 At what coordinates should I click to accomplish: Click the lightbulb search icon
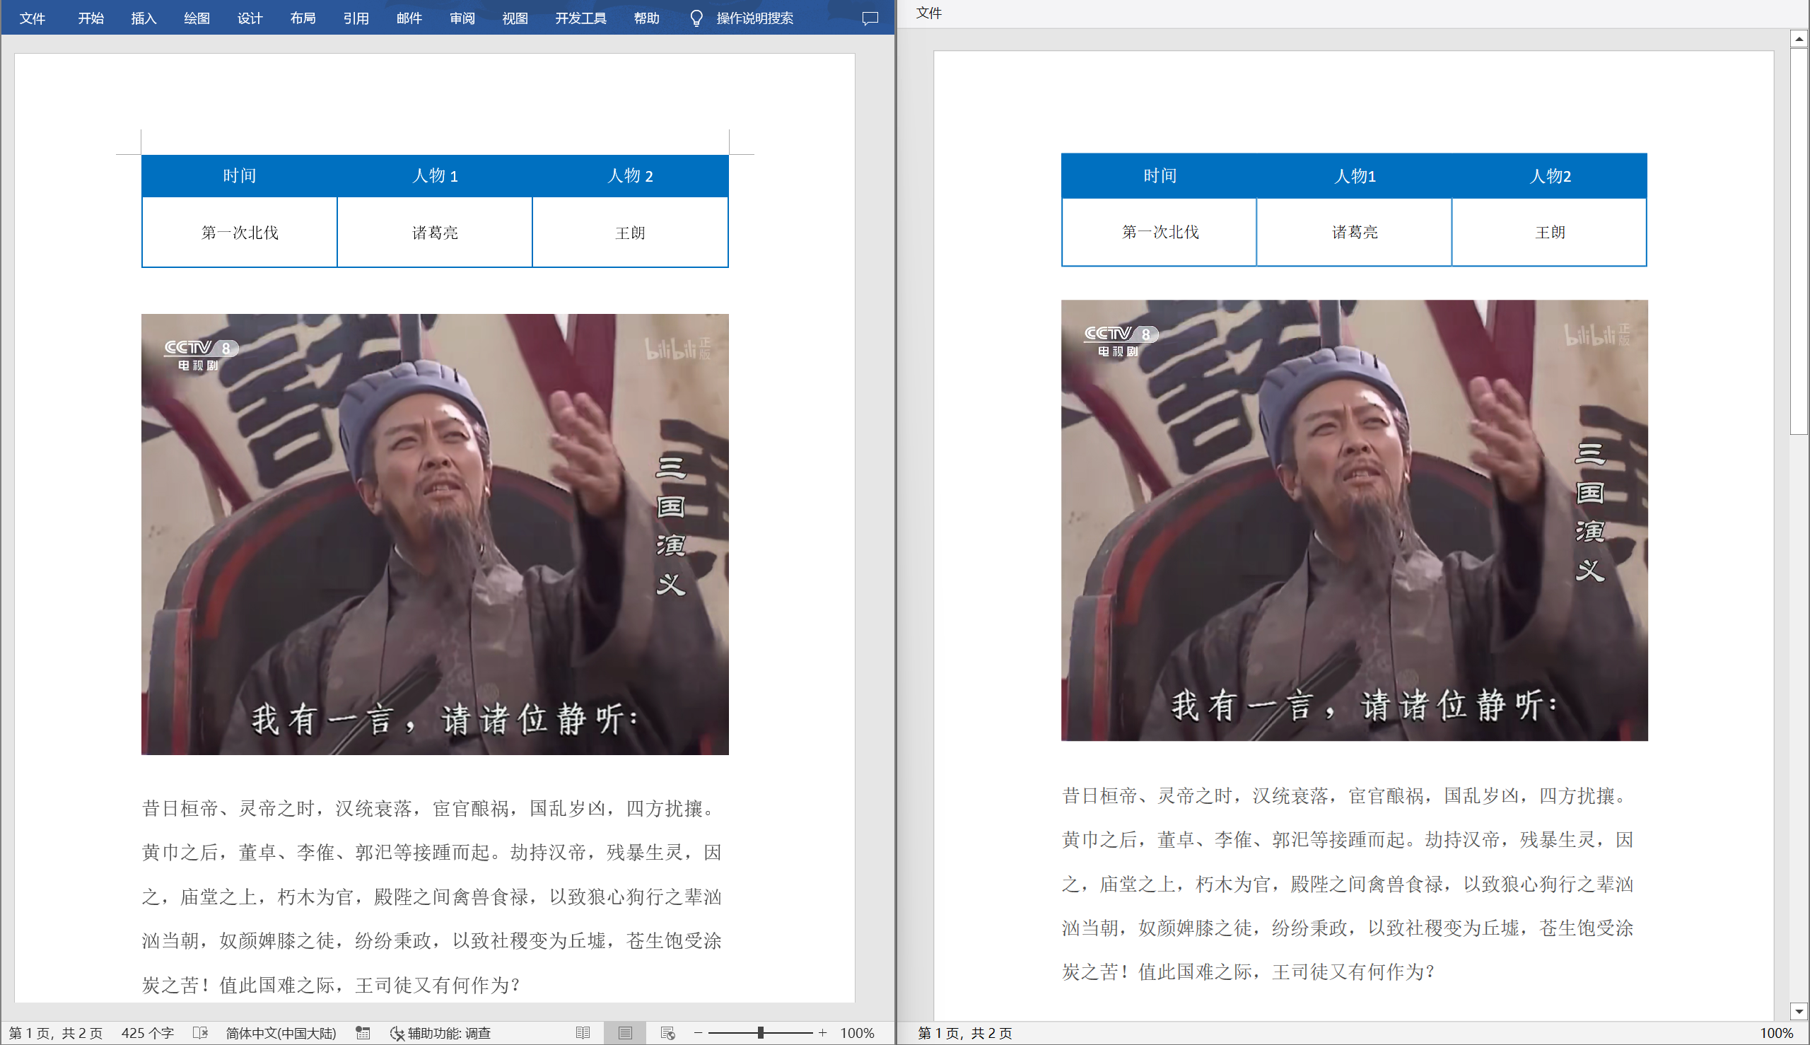pyautogui.click(x=696, y=18)
